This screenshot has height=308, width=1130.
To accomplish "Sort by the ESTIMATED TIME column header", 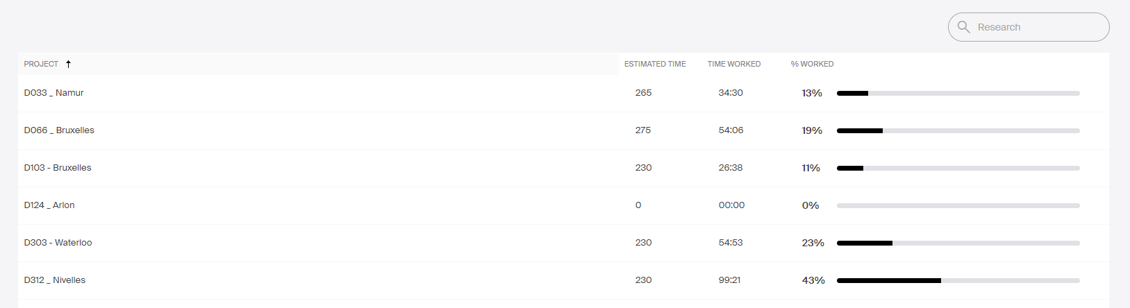I will tap(655, 64).
